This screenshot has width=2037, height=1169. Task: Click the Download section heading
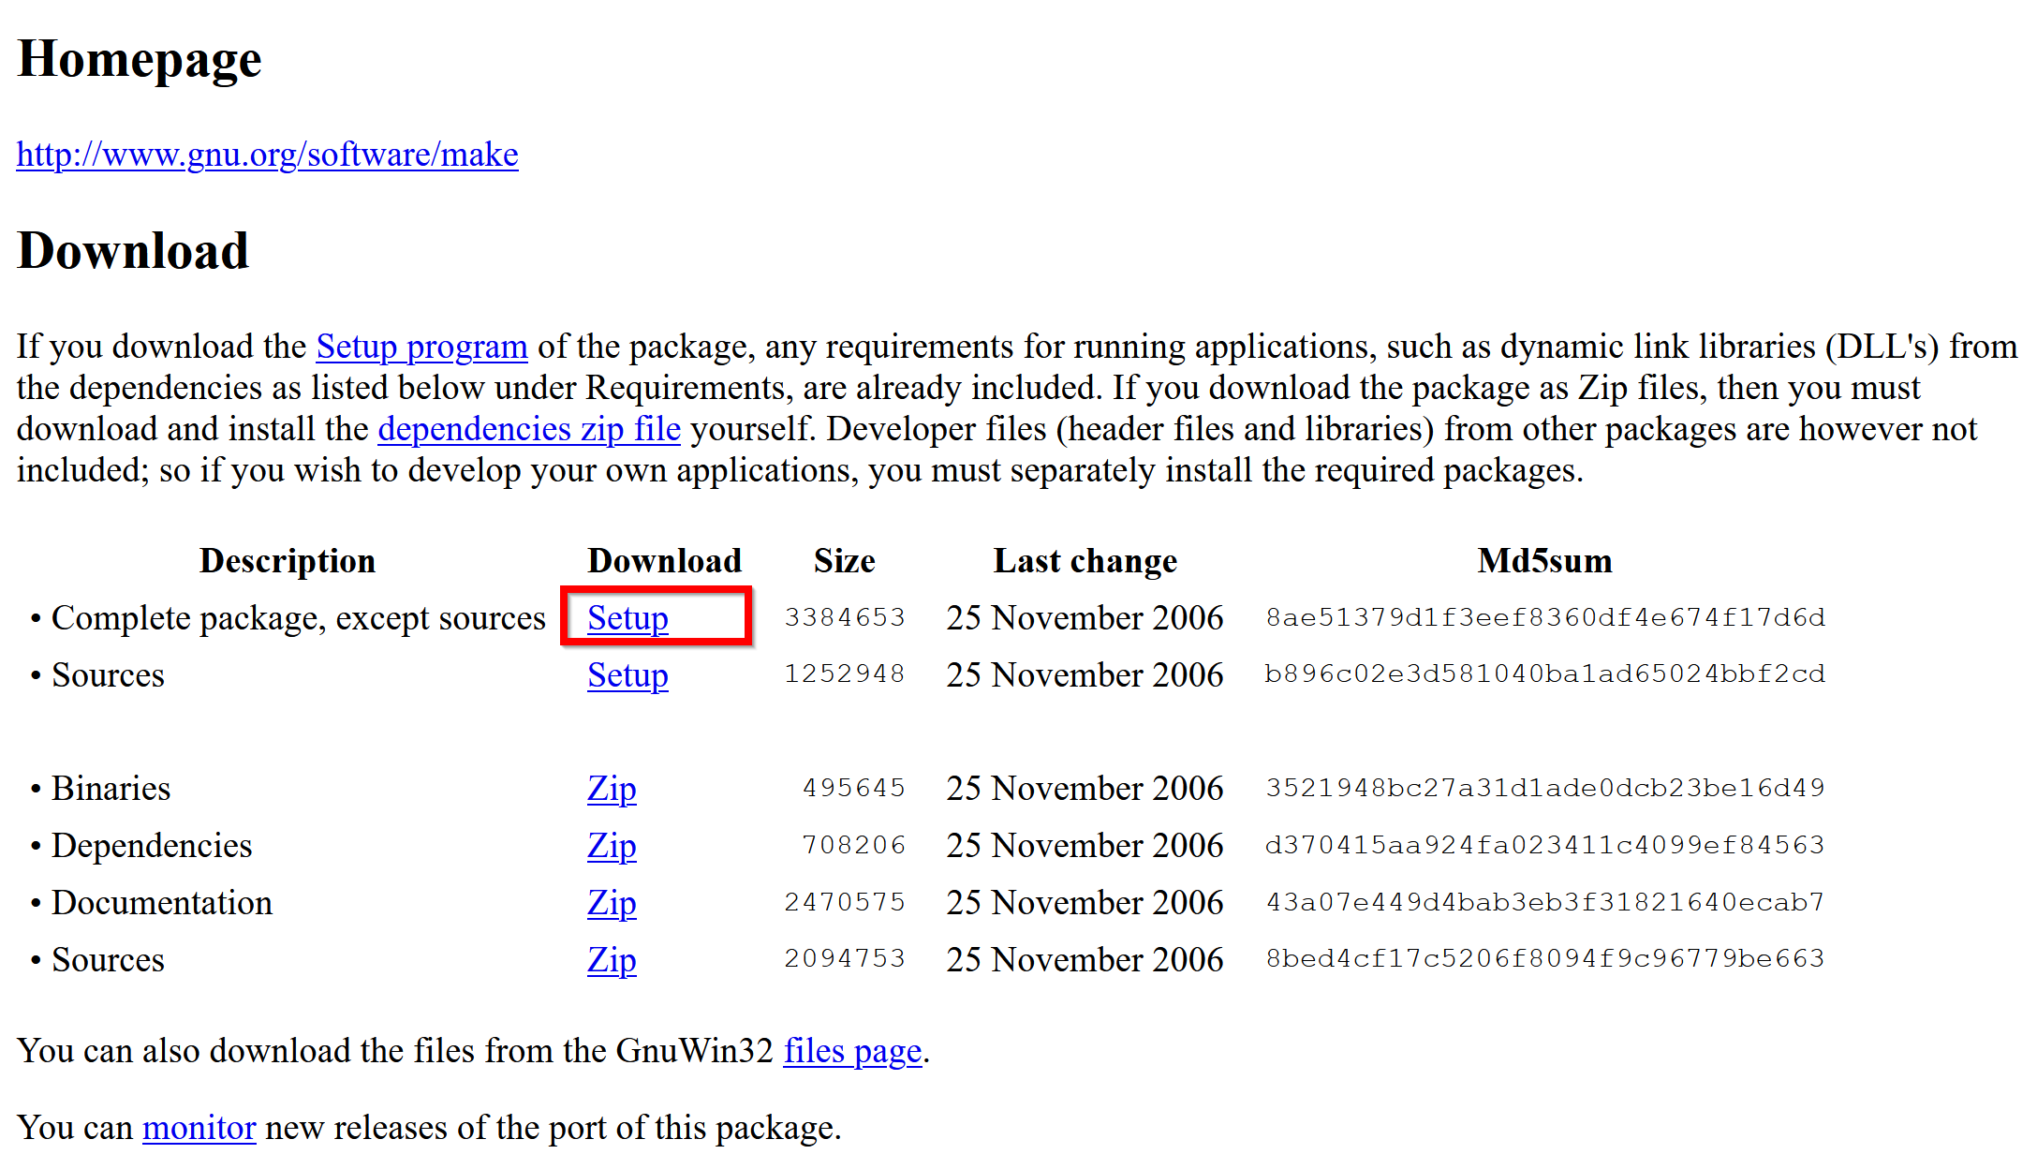coord(133,251)
